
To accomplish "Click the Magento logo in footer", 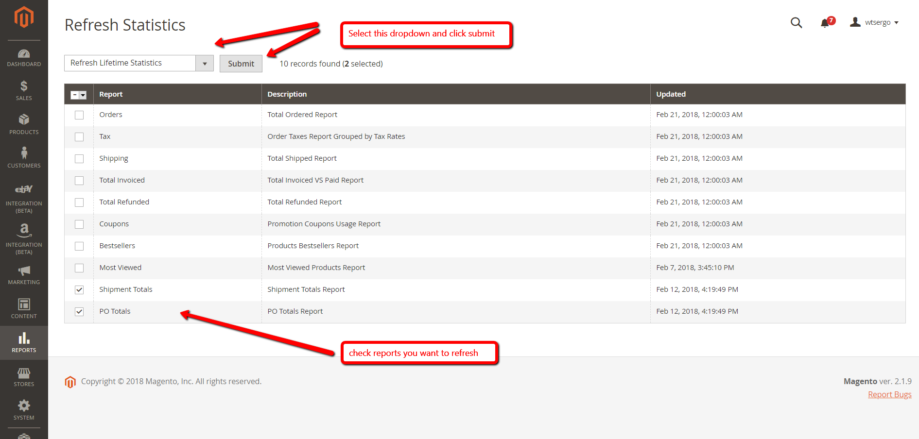I will pos(70,382).
